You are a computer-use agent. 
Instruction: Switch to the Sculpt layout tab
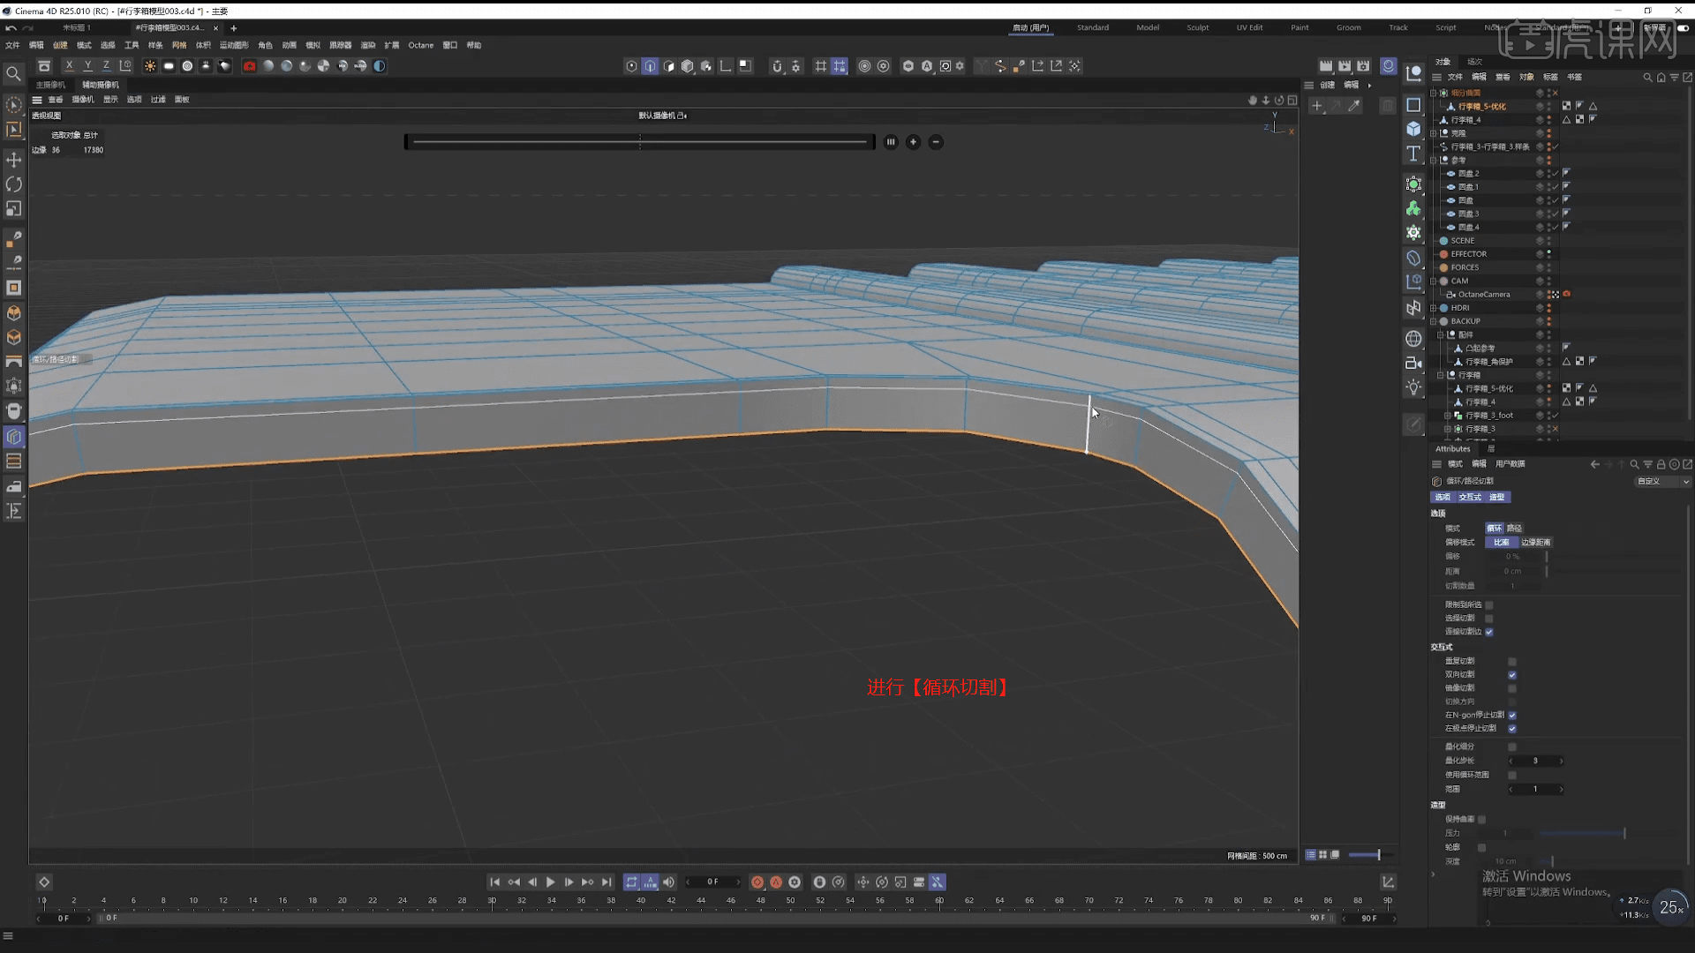[x=1197, y=28]
